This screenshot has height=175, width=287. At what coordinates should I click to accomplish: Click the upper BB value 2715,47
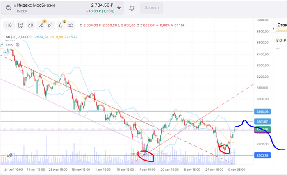coord(71,37)
